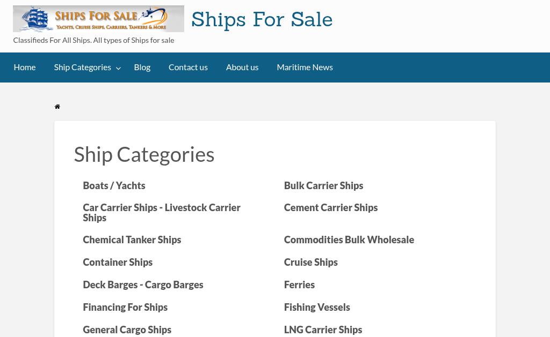Open Bulk Carrier Ships category
This screenshot has height=337, width=550.
point(323,185)
